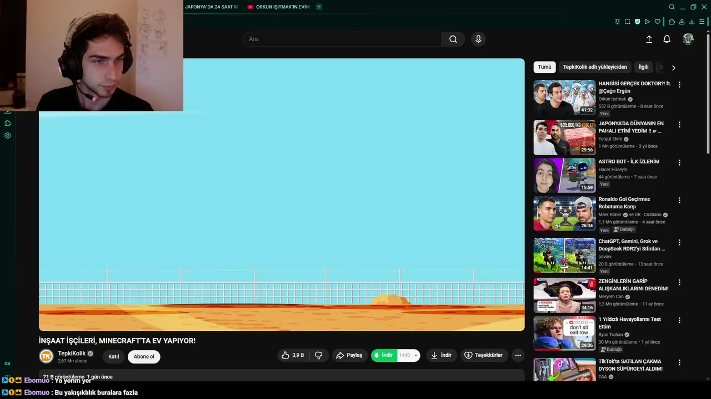
Task: Open options menu for HANGİSİ GERÇEK DOKTOR video
Action: click(679, 85)
